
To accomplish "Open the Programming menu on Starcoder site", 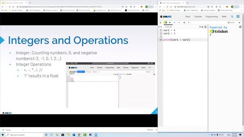I will 212,16.
